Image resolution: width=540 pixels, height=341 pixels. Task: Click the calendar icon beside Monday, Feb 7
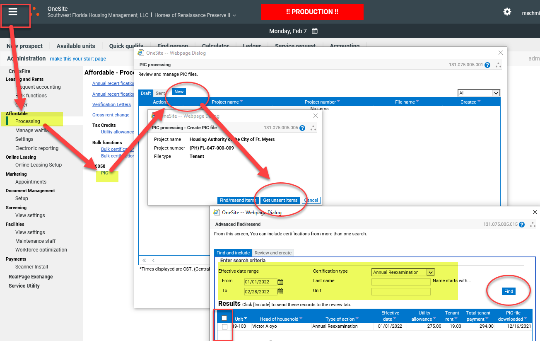tap(315, 31)
